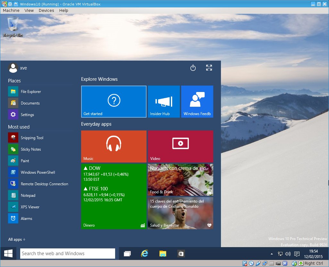Image resolution: width=329 pixels, height=267 pixels.
Task: Open the Salud y Bienestar tile
Action: point(181,213)
